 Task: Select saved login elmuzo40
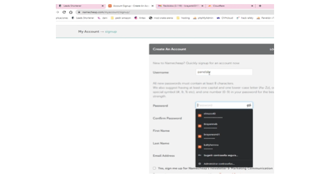coord(224,116)
